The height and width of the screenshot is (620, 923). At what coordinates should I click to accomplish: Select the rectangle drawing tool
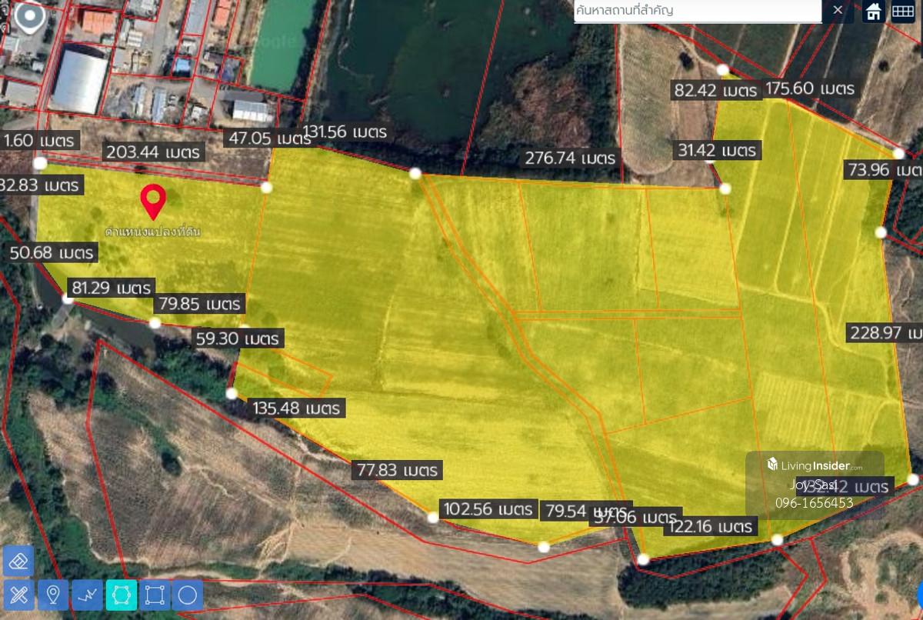[x=155, y=595]
